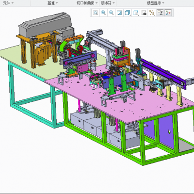The height and width of the screenshot is (194, 194).
Task: Click the Refit zoom icon
Action: pos(96,13)
